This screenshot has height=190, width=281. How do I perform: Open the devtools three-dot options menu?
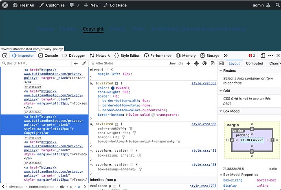click(270, 55)
